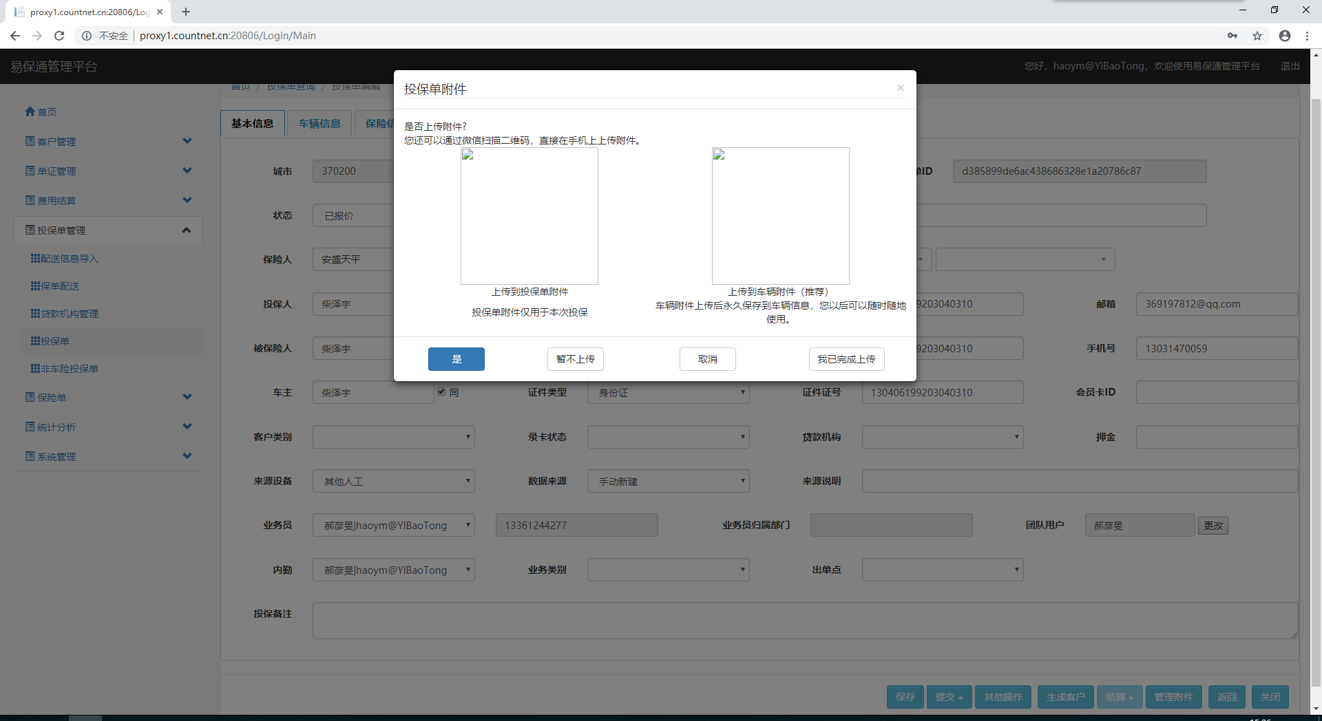Cancel the attachment dialog with 取消
The width and height of the screenshot is (1322, 721).
point(707,359)
